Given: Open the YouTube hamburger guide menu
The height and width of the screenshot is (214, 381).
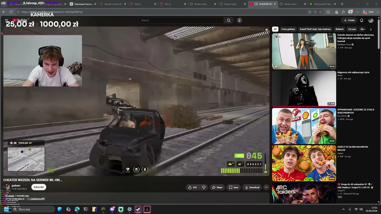Looking at the screenshot, I should tap(6, 20).
